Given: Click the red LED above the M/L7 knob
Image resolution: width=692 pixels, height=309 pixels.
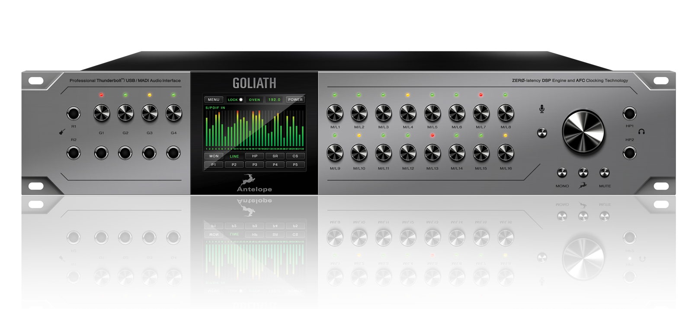Looking at the screenshot, I should coord(481,95).
